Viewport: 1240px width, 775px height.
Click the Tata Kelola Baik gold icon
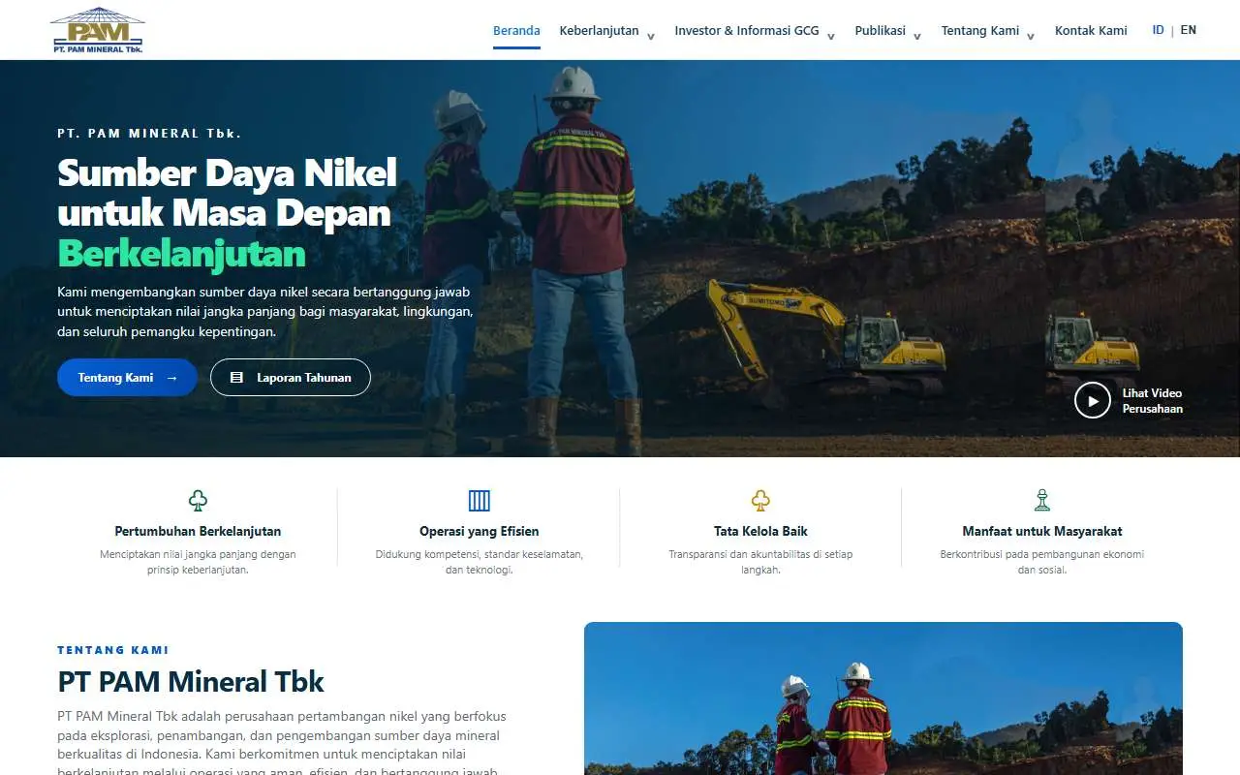760,501
